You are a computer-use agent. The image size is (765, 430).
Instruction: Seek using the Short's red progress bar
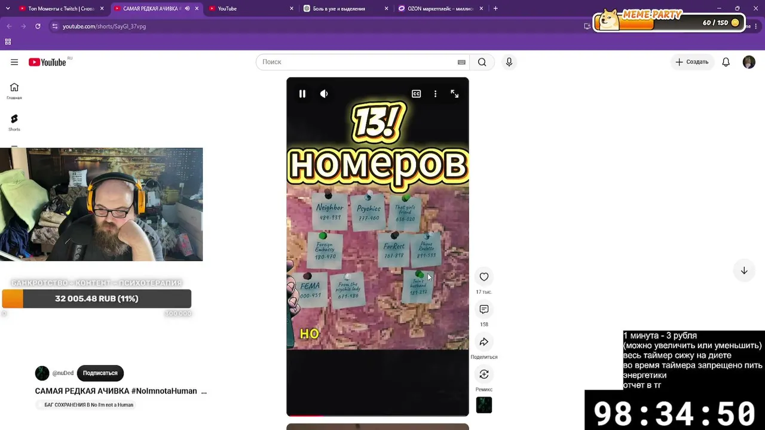click(x=378, y=414)
